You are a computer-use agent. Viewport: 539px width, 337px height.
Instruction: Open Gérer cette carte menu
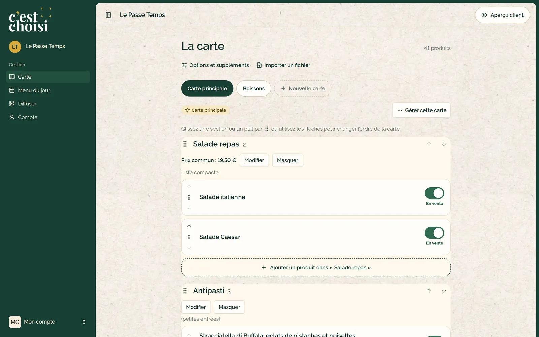click(x=421, y=110)
